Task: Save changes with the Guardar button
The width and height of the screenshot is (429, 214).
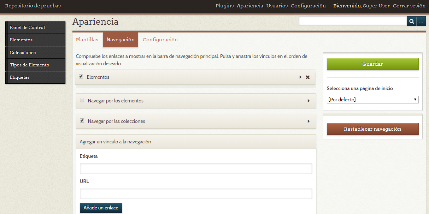Action: 372,64
